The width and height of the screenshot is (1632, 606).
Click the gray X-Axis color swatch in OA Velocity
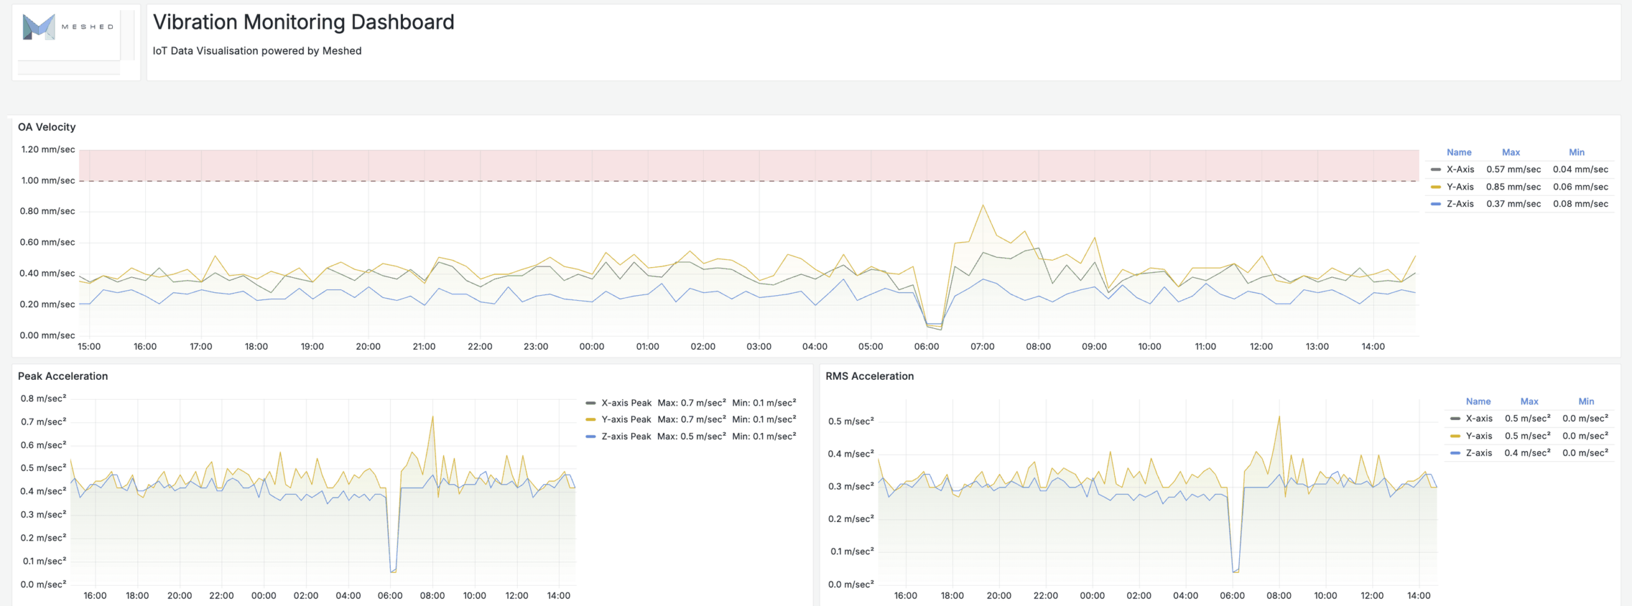coord(1436,170)
